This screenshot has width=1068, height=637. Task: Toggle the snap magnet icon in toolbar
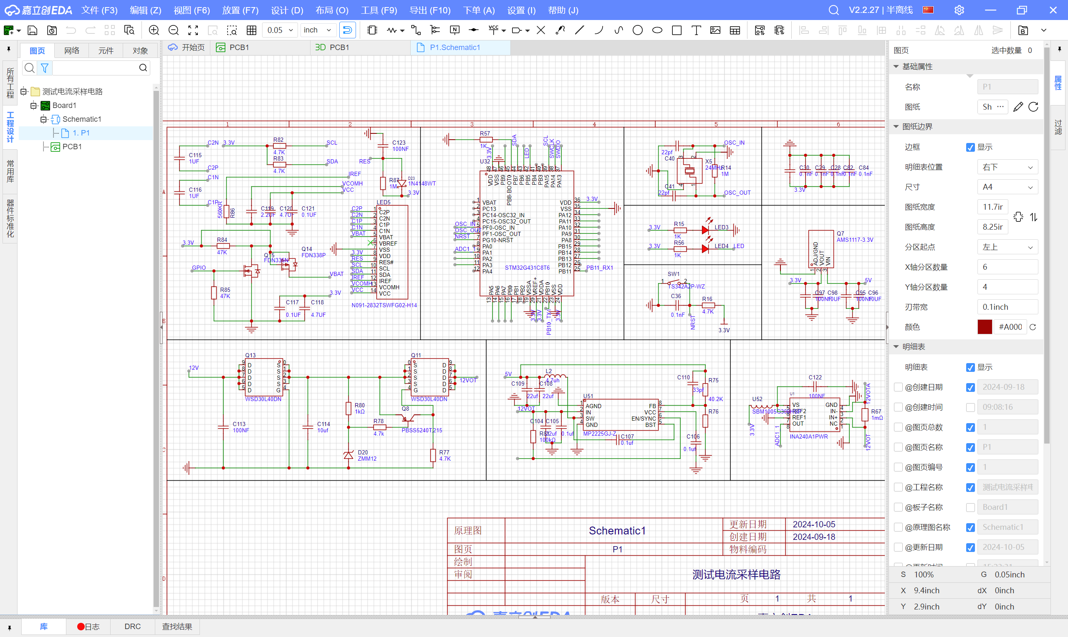[x=348, y=30]
